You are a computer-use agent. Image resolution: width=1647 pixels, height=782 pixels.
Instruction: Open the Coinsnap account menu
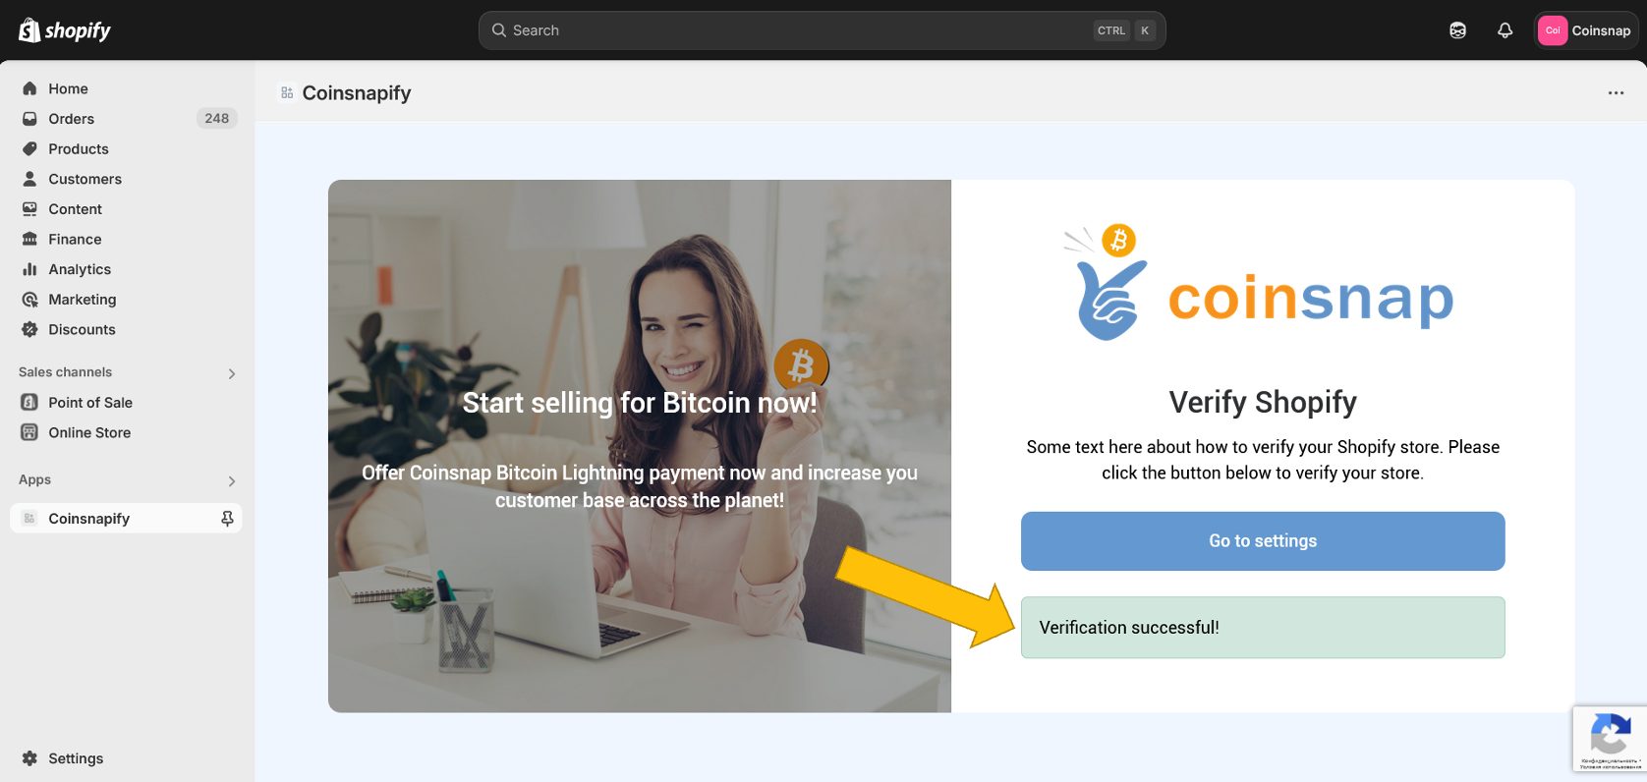click(1585, 30)
